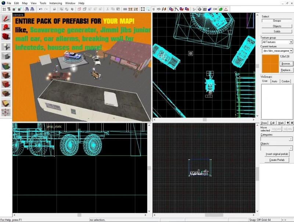The height and width of the screenshot is (222, 294).
Task: Click the Undo arrow in the toolbar
Action: [40, 9]
